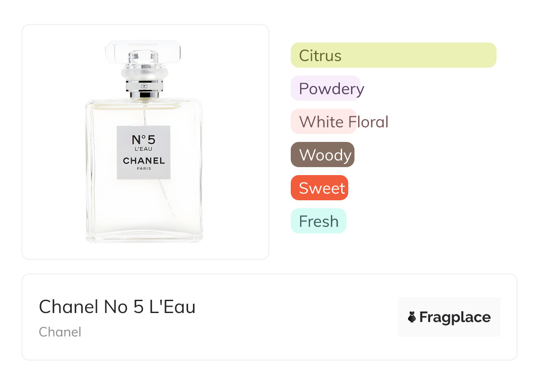Screen dimensions: 539x382
Task: Click the CHANEL wordmark on the bottle label
Action: pyautogui.click(x=143, y=161)
